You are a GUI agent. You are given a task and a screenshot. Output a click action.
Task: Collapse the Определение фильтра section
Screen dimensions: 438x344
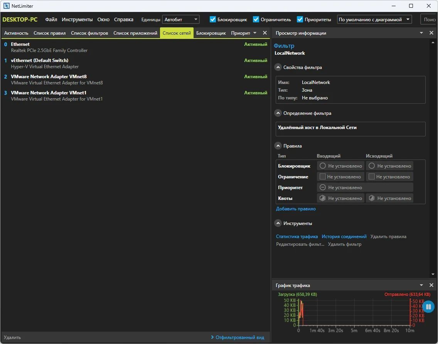278,113
